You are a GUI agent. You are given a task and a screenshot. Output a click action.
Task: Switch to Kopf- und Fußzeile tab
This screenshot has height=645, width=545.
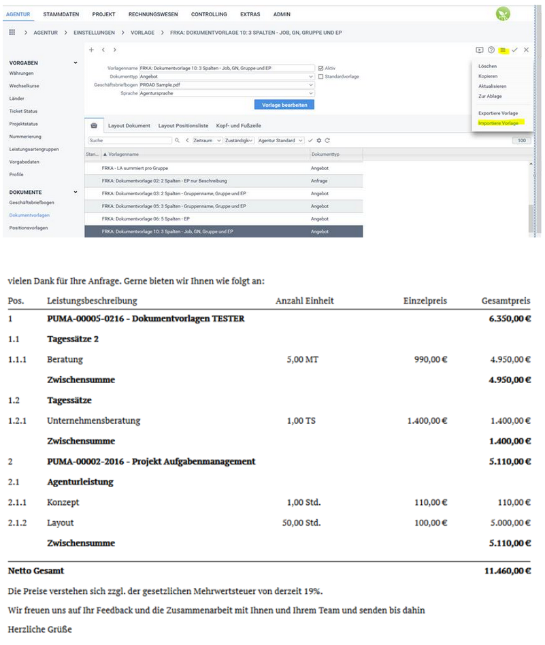[239, 125]
